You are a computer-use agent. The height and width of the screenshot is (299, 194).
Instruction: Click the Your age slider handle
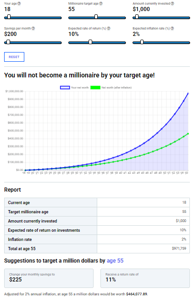(x=9, y=17)
